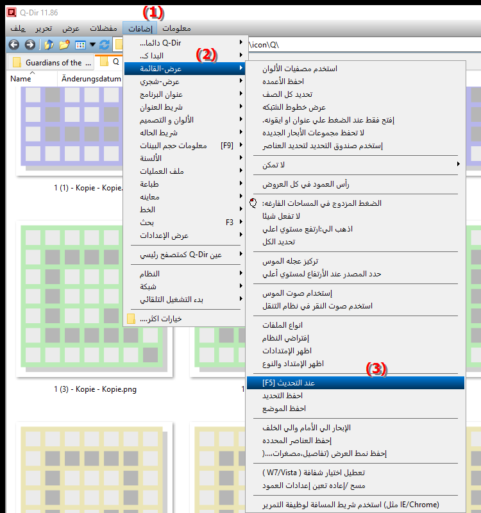
Task: Click the mouse icon beside الضغط المزدوج
Action: click(253, 203)
